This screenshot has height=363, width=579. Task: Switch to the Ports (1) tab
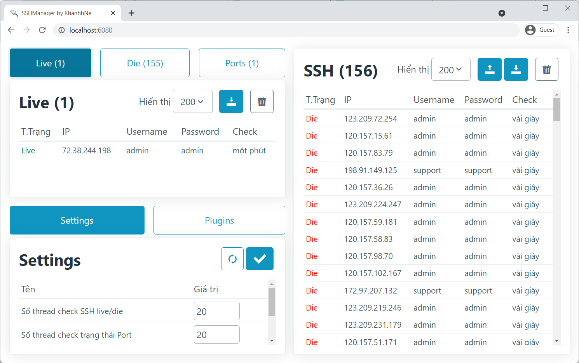(242, 63)
